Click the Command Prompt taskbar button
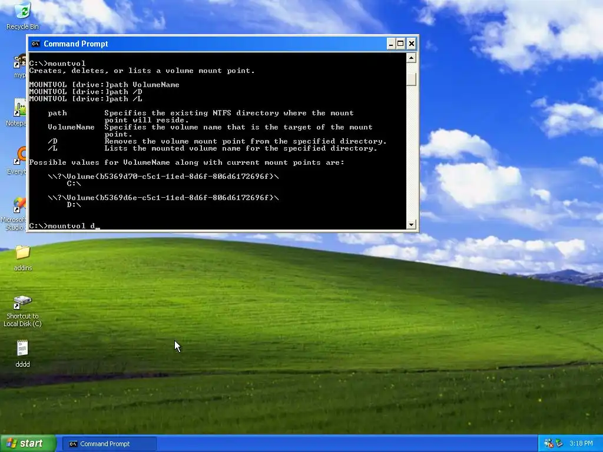The image size is (603, 452). pyautogui.click(x=109, y=444)
